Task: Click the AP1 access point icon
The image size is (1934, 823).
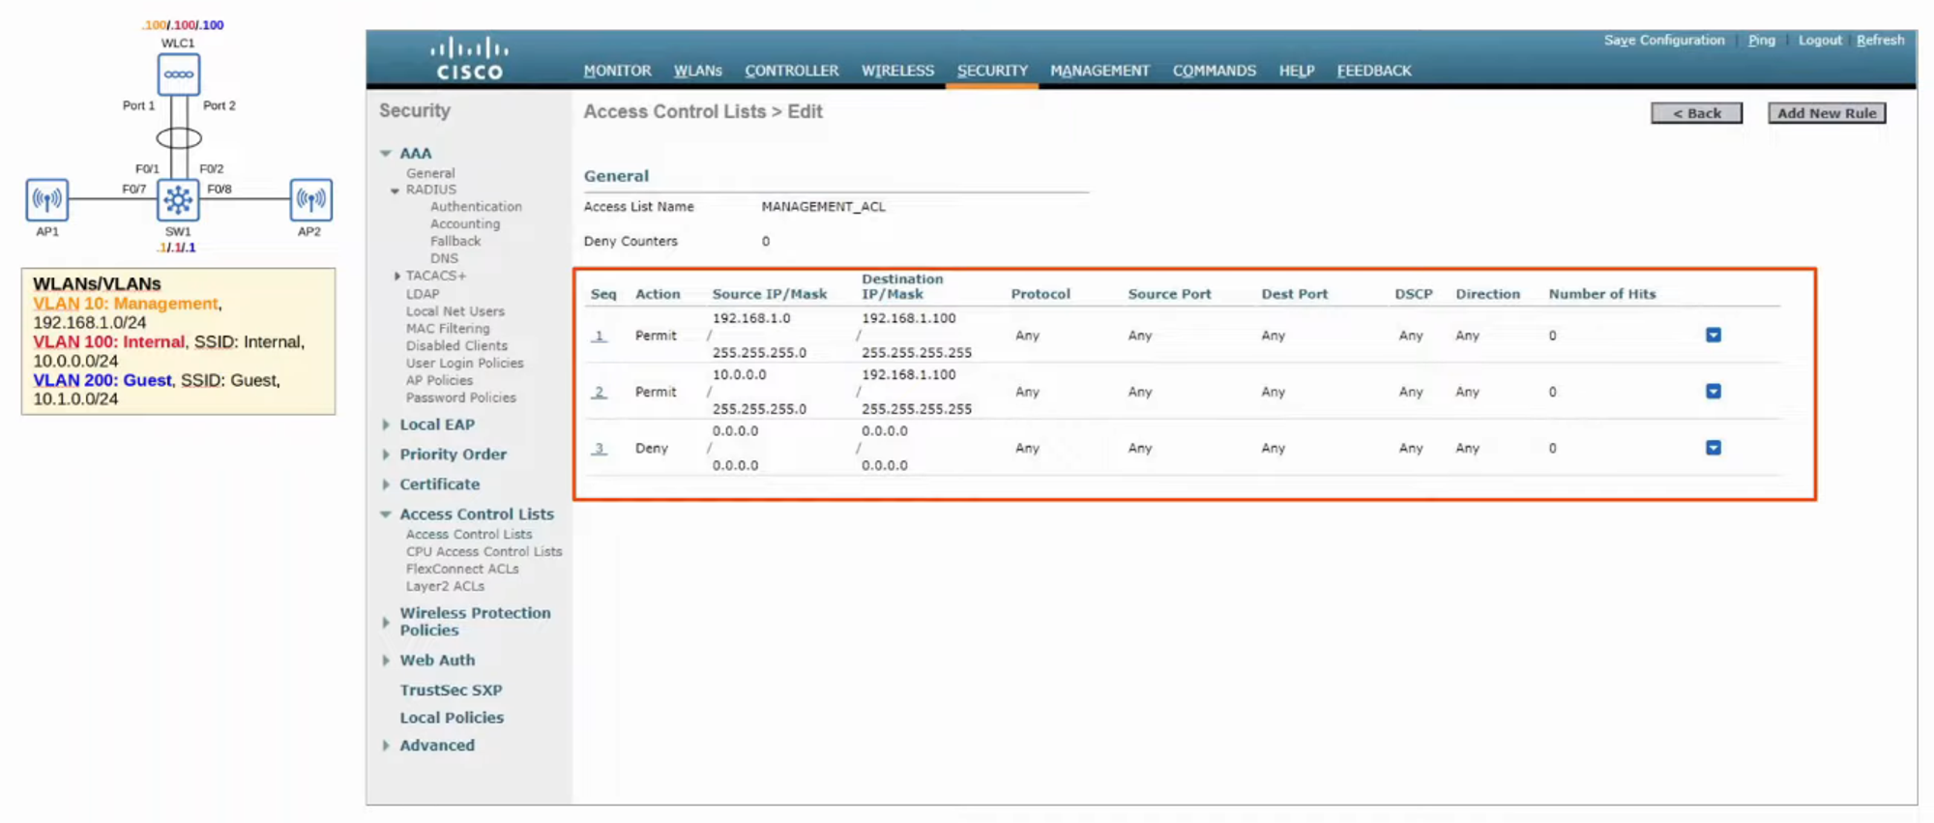Action: [46, 200]
